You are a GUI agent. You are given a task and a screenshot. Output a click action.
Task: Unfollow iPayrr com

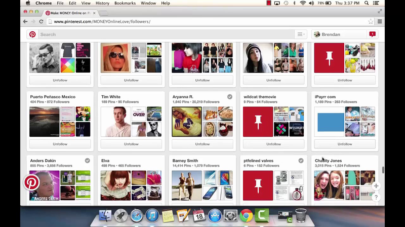tap(345, 144)
